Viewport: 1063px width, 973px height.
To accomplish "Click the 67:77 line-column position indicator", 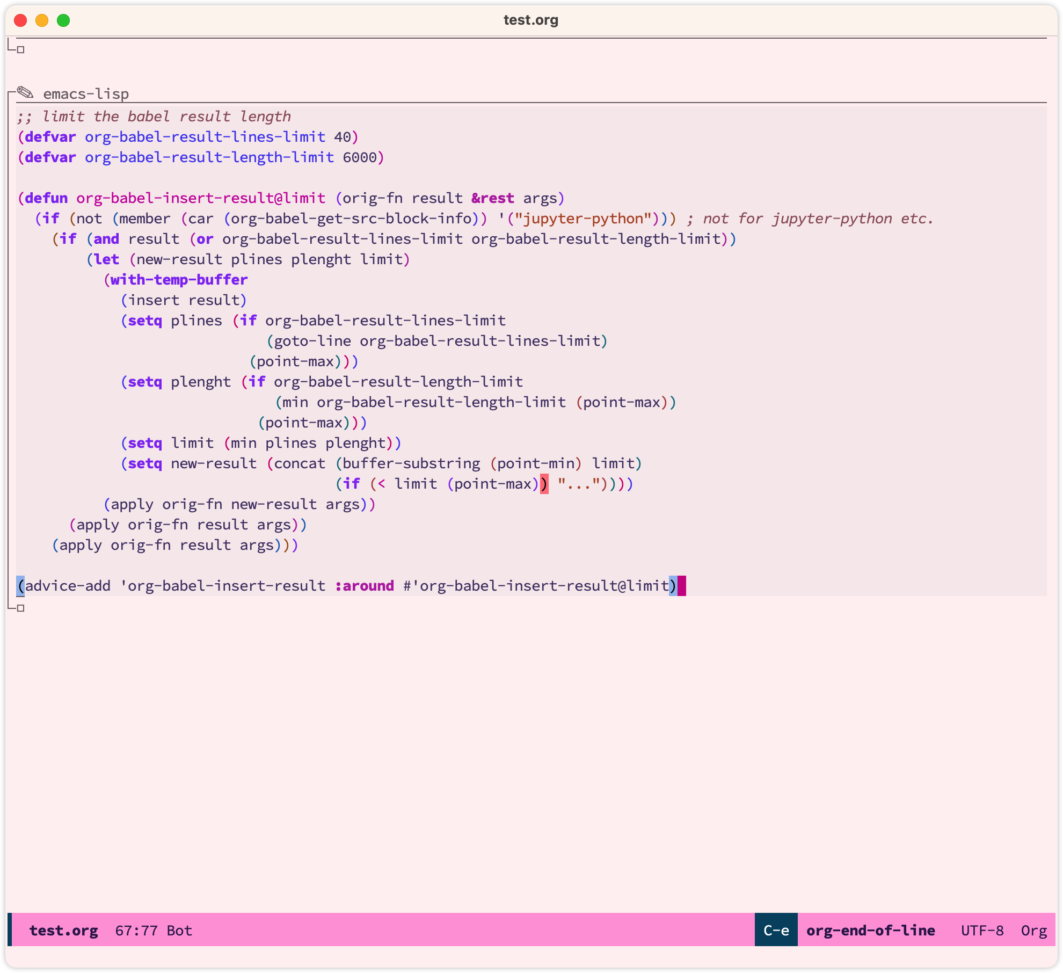I will click(136, 930).
